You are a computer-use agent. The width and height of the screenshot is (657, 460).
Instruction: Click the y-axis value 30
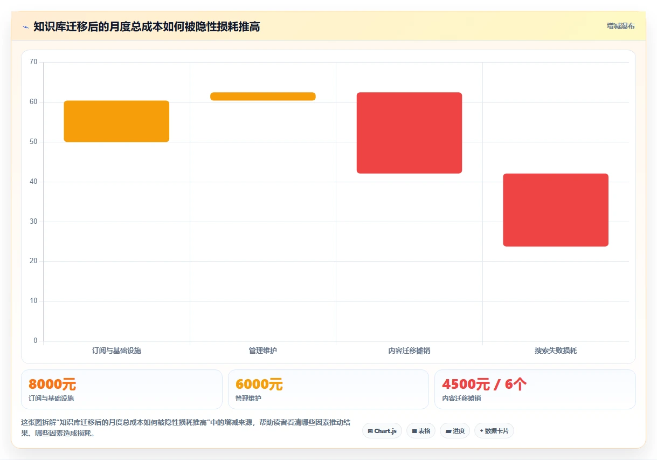tap(33, 222)
